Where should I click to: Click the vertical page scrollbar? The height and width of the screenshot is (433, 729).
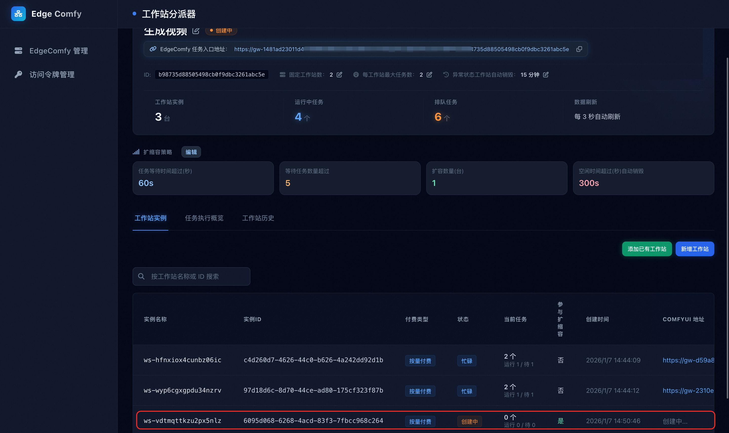tap(727, 228)
